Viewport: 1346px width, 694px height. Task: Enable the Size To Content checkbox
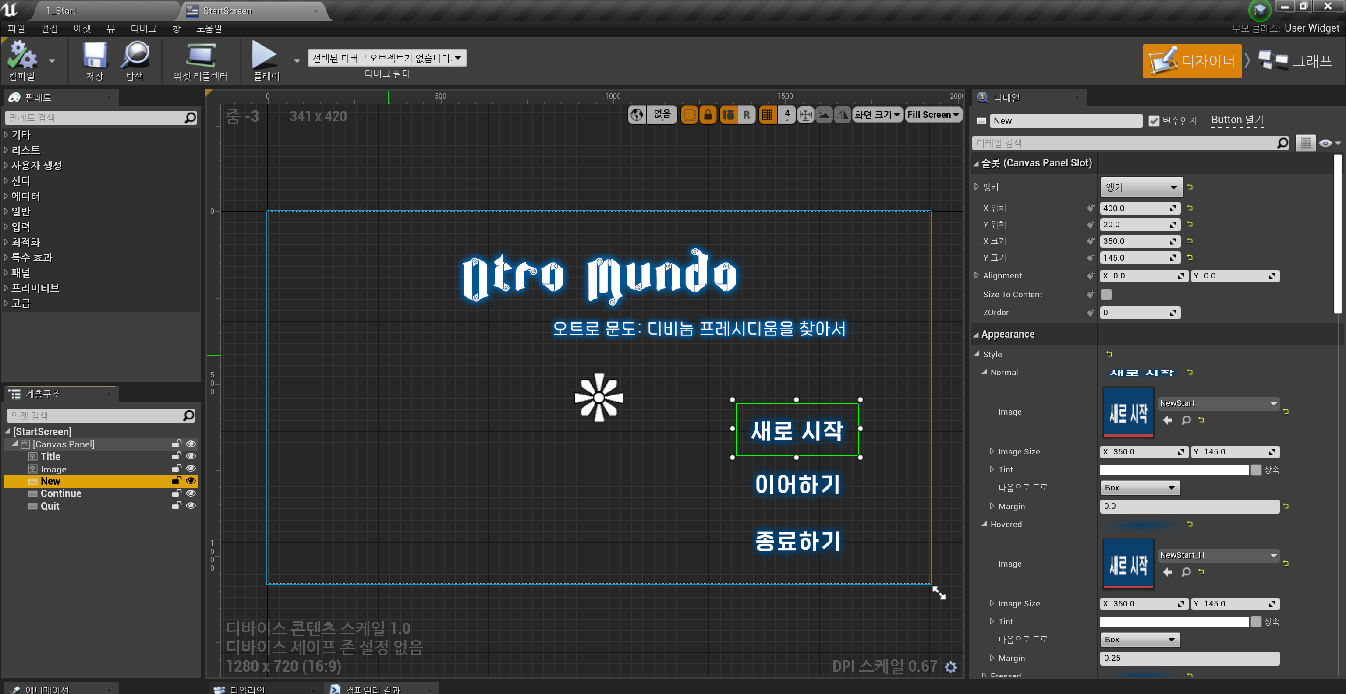point(1106,295)
